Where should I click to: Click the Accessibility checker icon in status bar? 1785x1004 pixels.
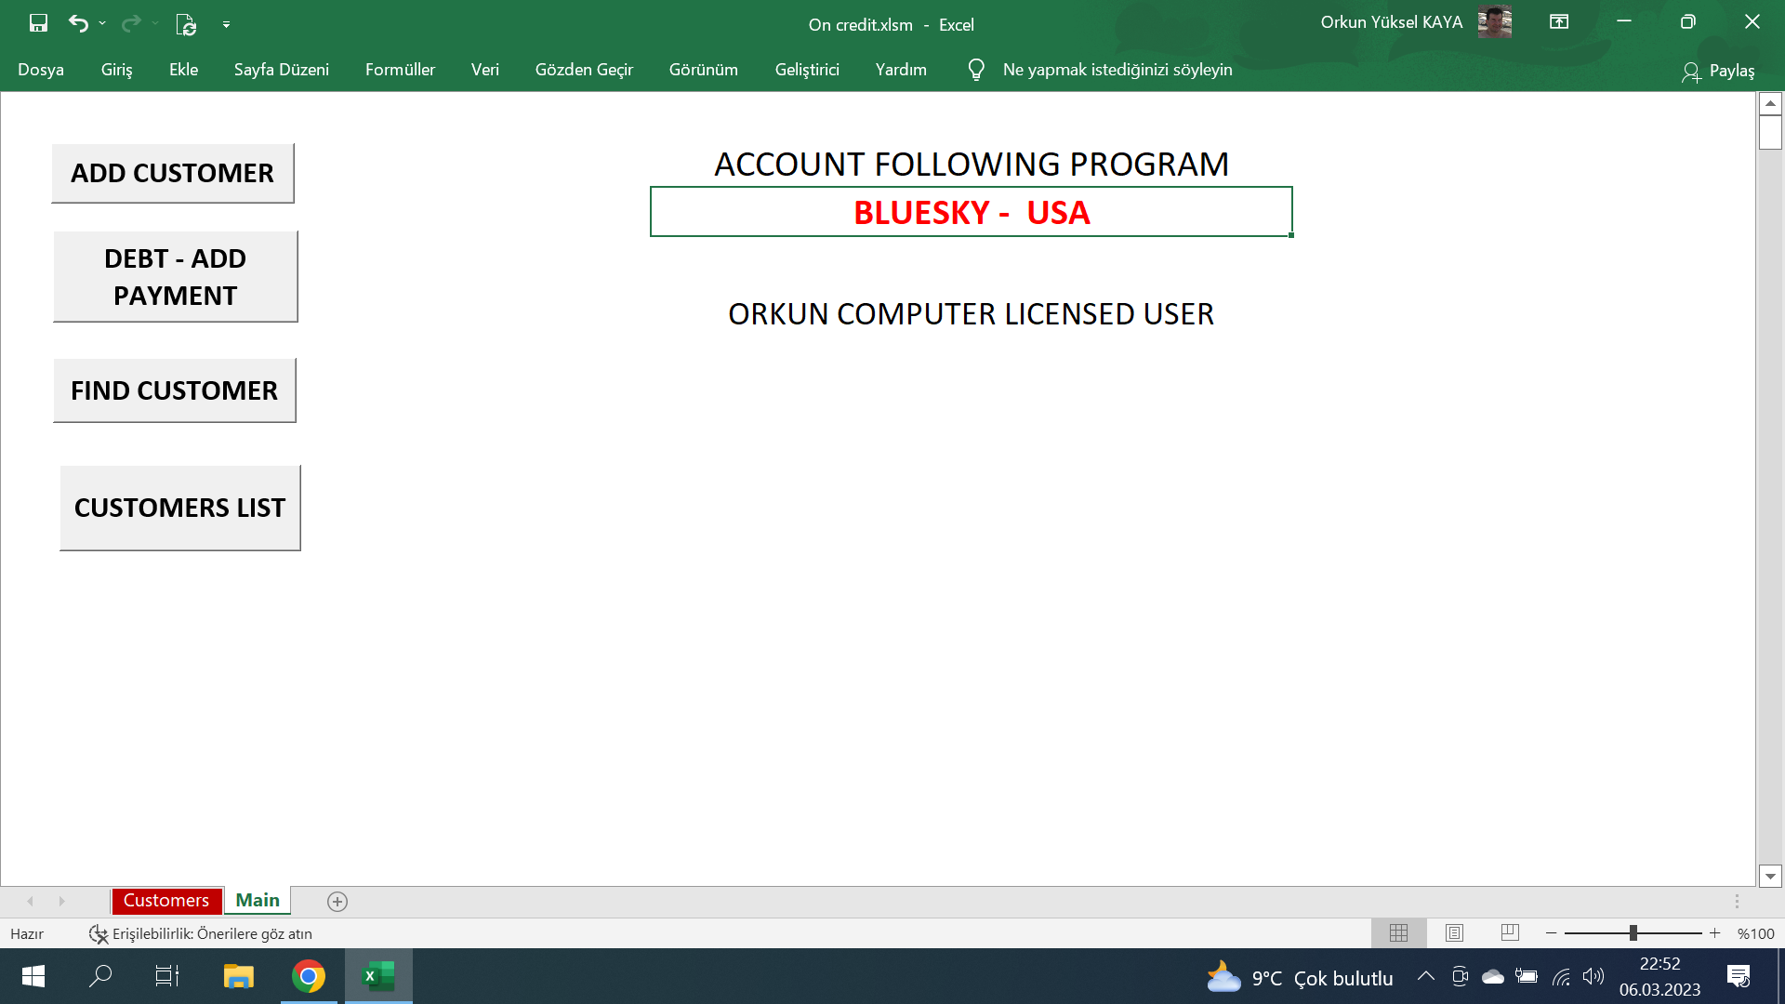(x=98, y=933)
